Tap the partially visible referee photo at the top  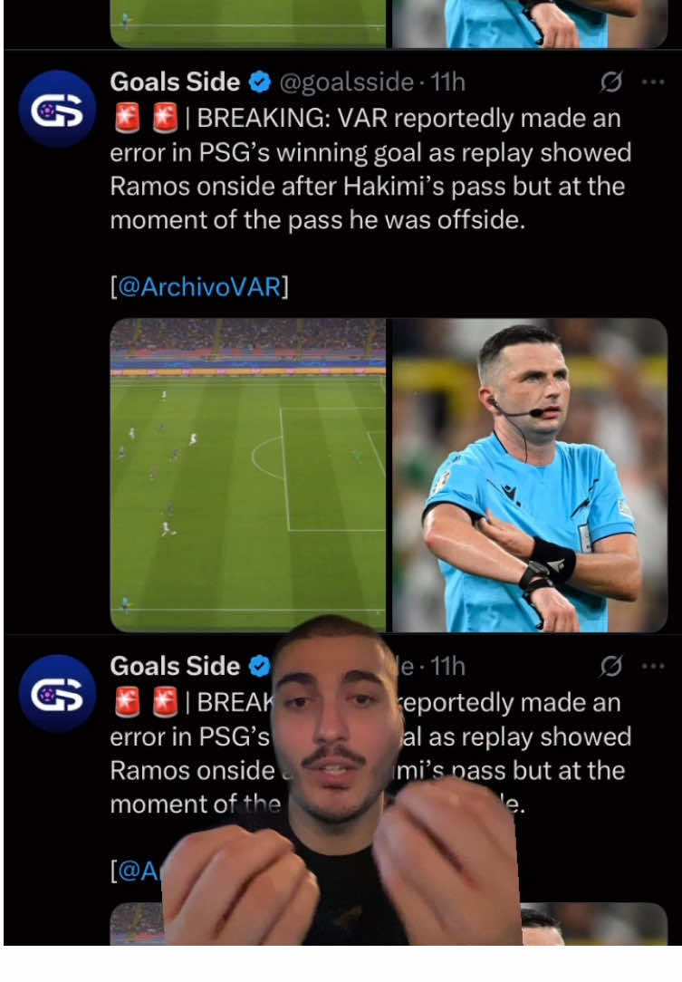click(x=530, y=24)
